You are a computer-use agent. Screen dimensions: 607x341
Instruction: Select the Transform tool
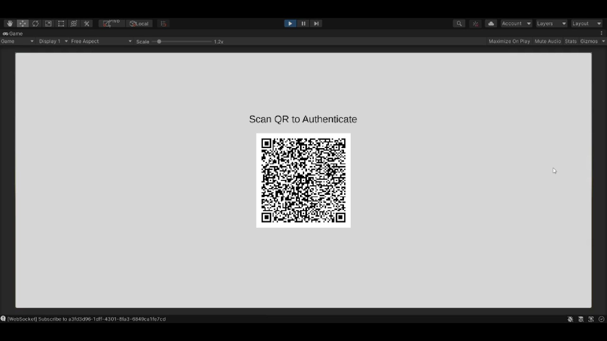pyautogui.click(x=74, y=24)
